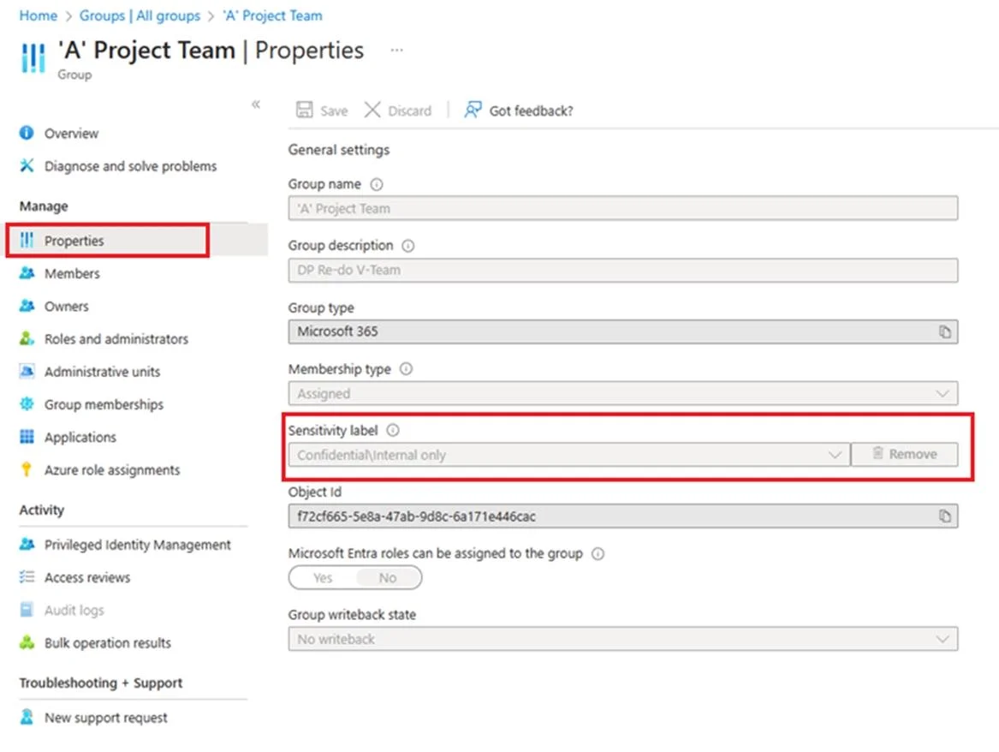Image resolution: width=999 pixels, height=752 pixels.
Task: Click the Entra roles assignment info icon
Action: point(598,553)
